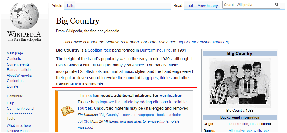Switch to the Talk tab
Screen dimensions: 287x133
tap(70, 5)
